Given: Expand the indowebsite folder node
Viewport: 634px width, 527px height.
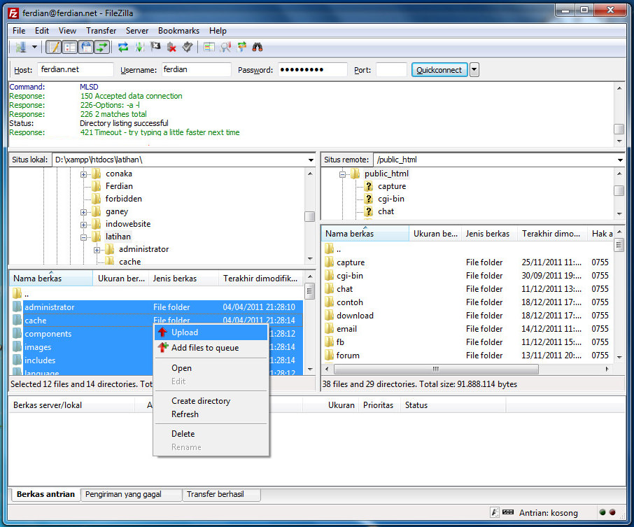Looking at the screenshot, I should pyautogui.click(x=83, y=225).
